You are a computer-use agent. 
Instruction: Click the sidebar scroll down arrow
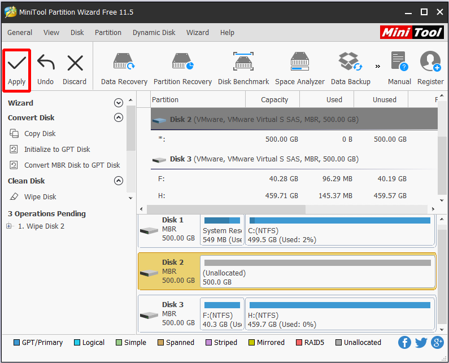pos(131,198)
